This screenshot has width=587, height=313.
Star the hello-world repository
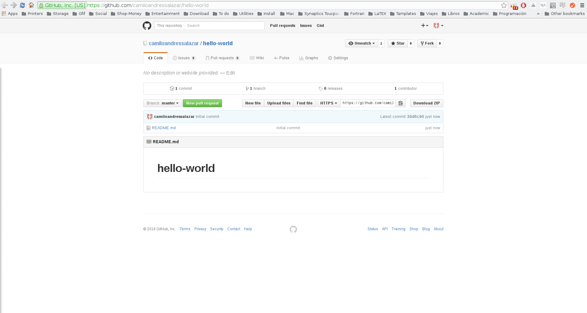click(x=398, y=43)
